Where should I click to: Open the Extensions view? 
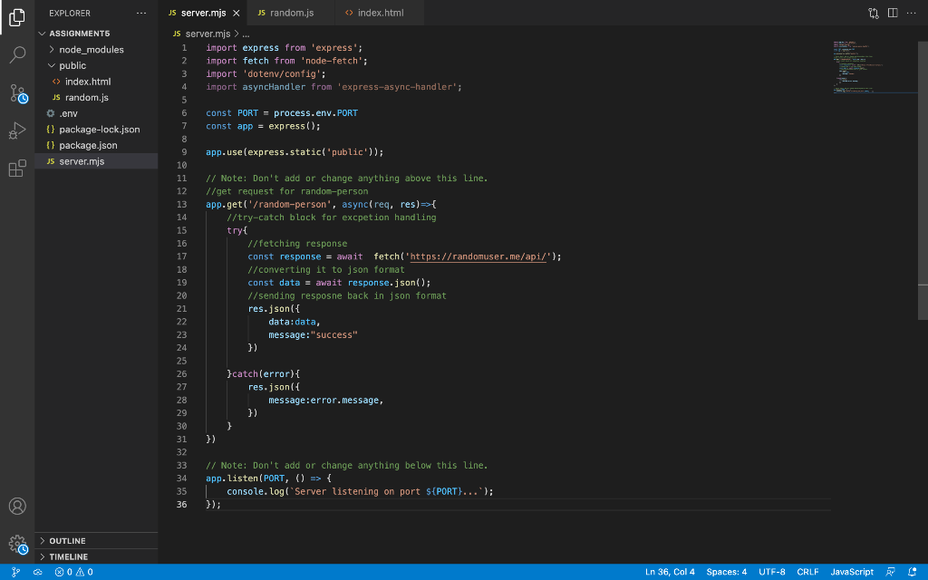[x=17, y=168]
